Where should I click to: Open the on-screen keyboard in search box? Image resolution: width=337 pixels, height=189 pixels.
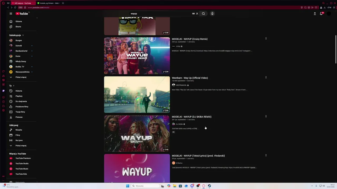coord(194,14)
